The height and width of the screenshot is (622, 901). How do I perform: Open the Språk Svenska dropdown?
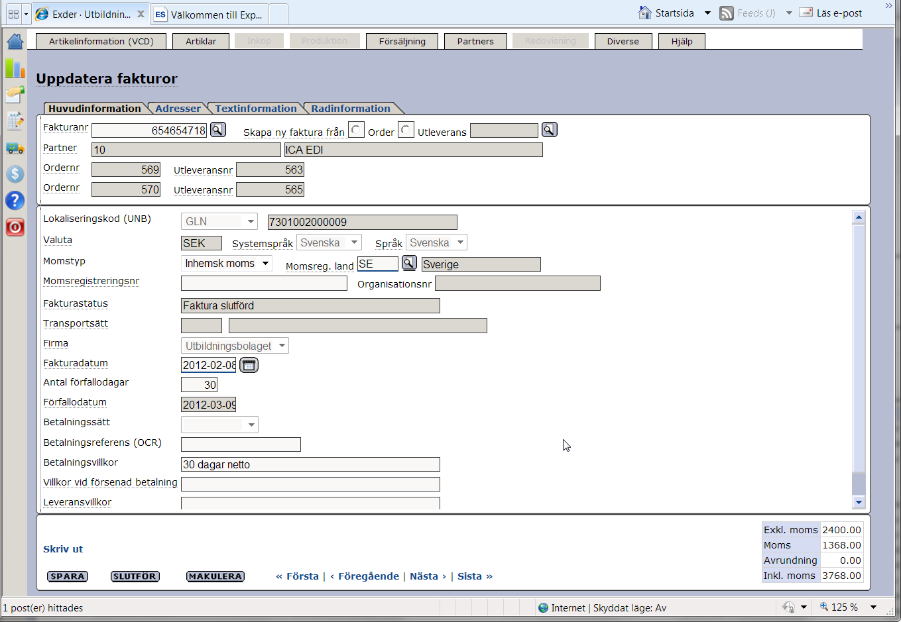click(436, 242)
